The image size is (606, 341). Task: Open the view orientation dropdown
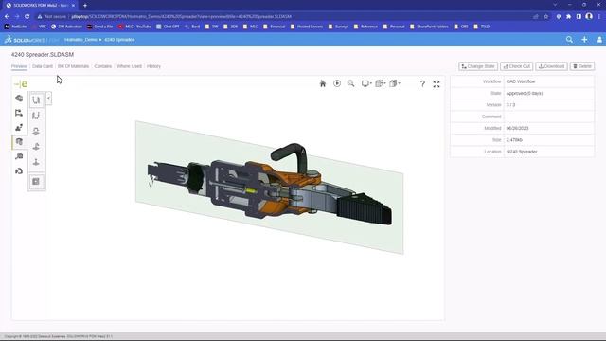pos(381,83)
